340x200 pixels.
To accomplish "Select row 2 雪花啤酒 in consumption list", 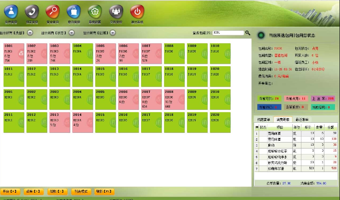I will (296, 139).
